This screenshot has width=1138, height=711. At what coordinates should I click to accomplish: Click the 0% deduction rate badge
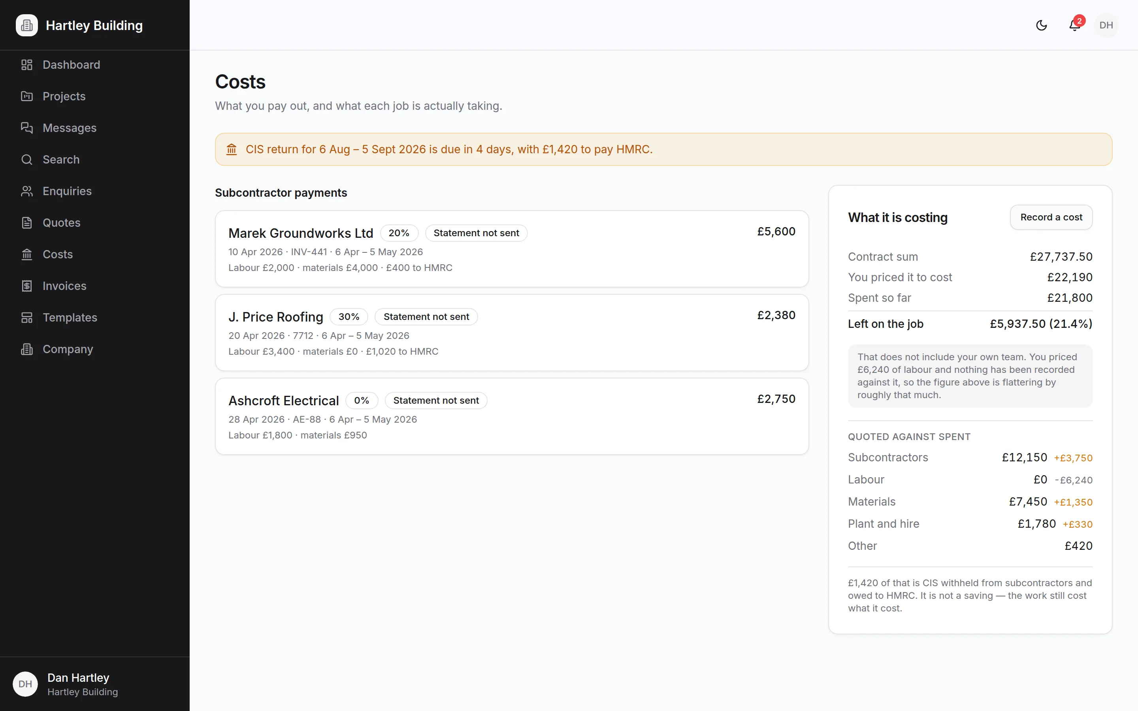click(x=362, y=400)
